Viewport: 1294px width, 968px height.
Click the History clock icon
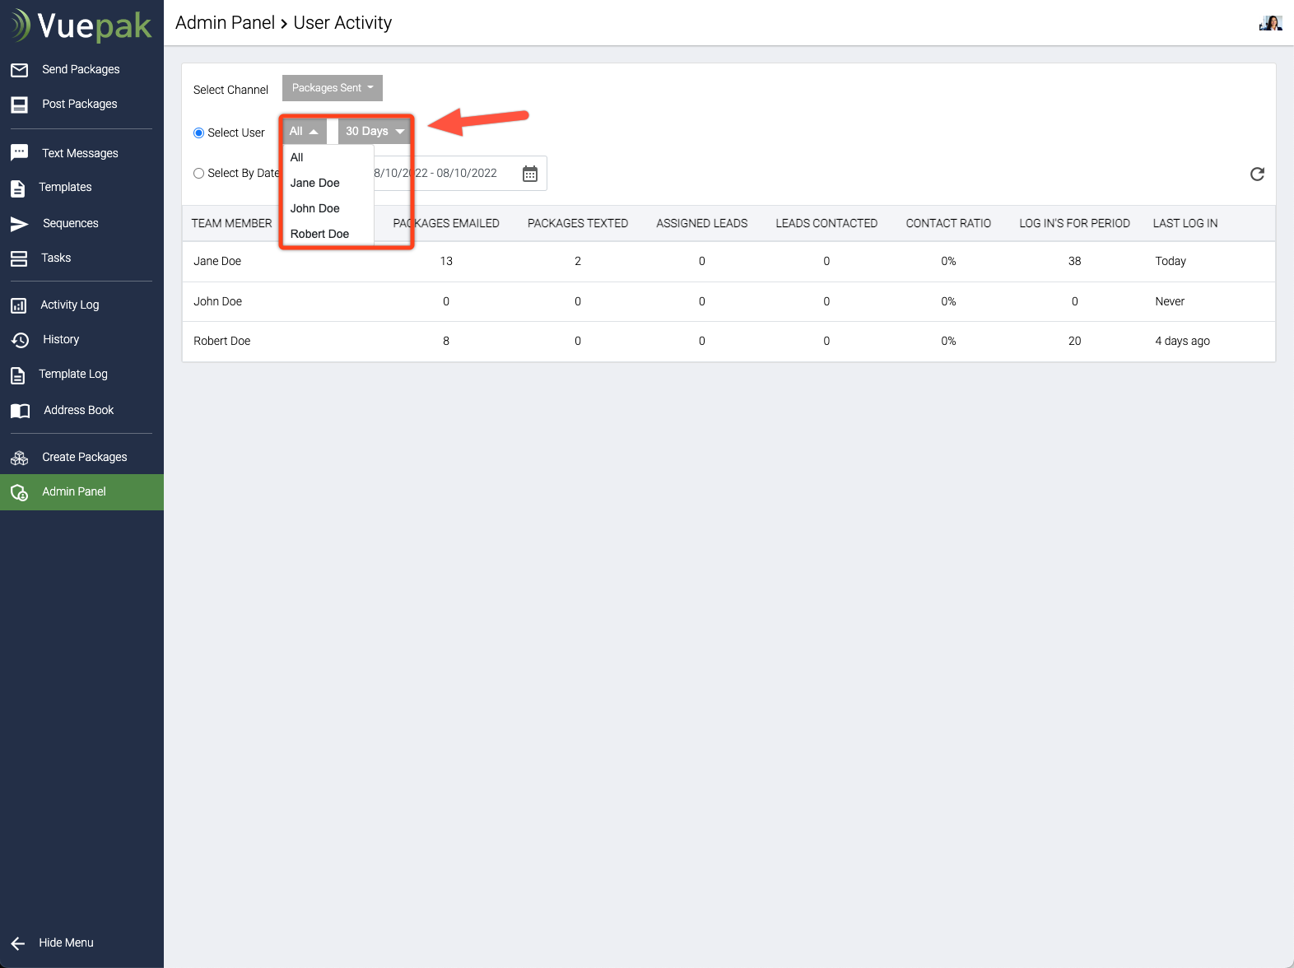pyautogui.click(x=20, y=340)
